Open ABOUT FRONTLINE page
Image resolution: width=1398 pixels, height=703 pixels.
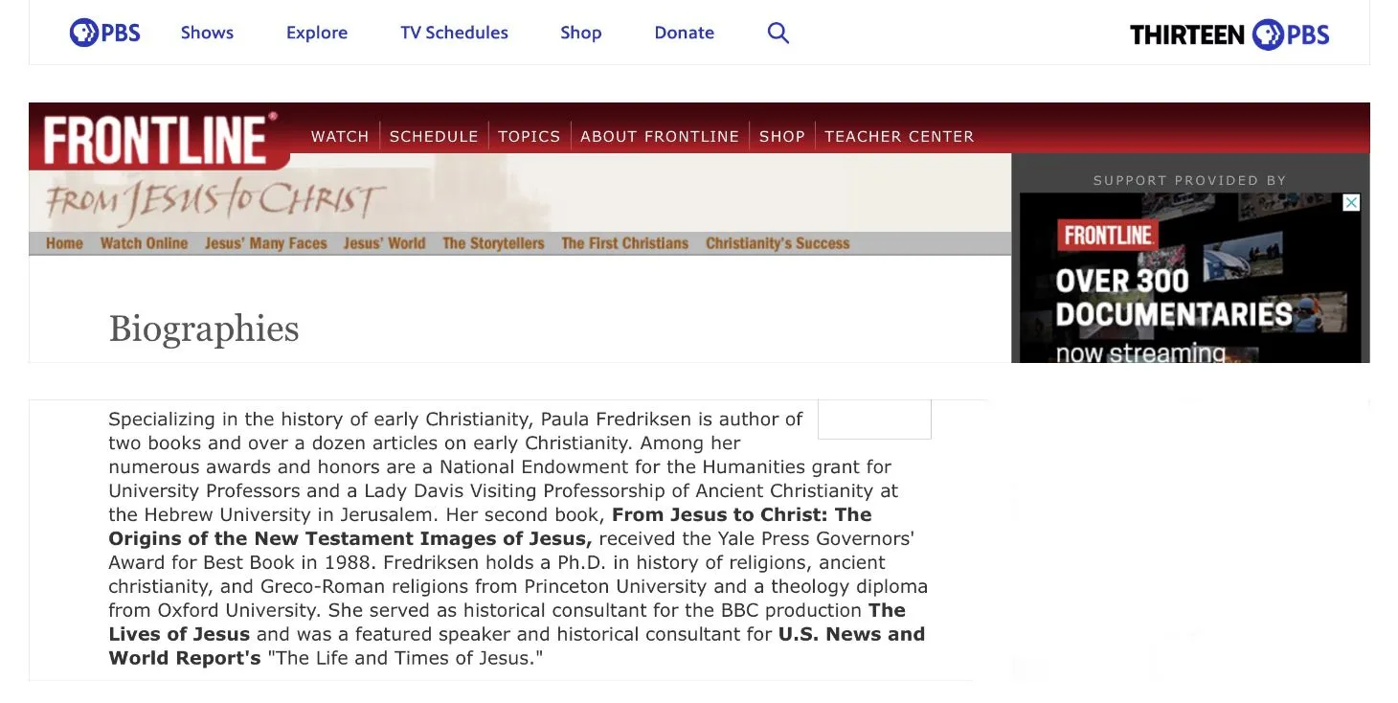659,136
